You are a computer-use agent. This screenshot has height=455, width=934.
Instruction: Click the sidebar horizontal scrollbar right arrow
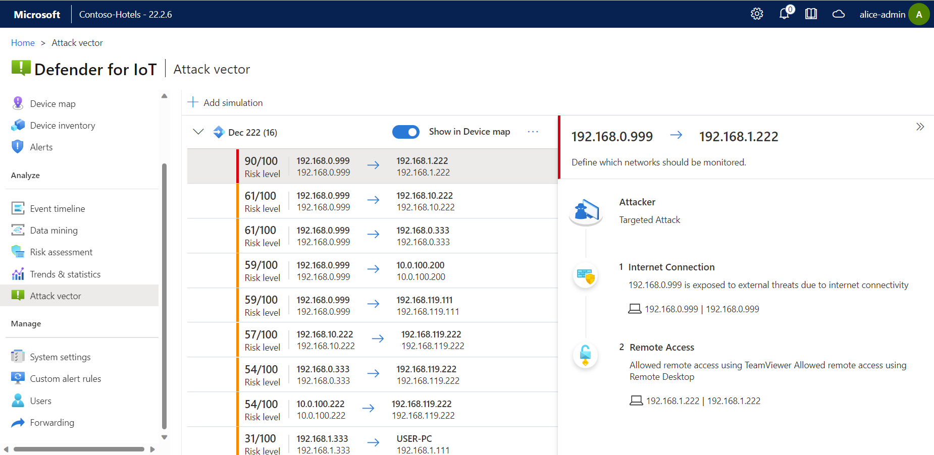coord(152,449)
